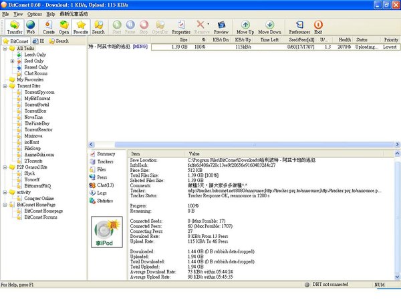401x300 pixels.
Task: Click the Move Down arrow icon
Action: (x=269, y=27)
